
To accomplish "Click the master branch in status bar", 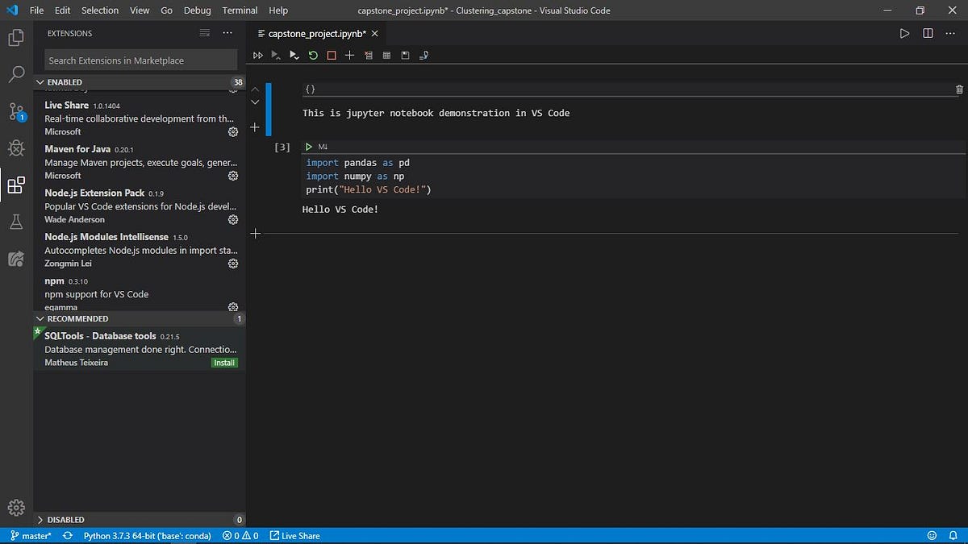I will point(31,536).
